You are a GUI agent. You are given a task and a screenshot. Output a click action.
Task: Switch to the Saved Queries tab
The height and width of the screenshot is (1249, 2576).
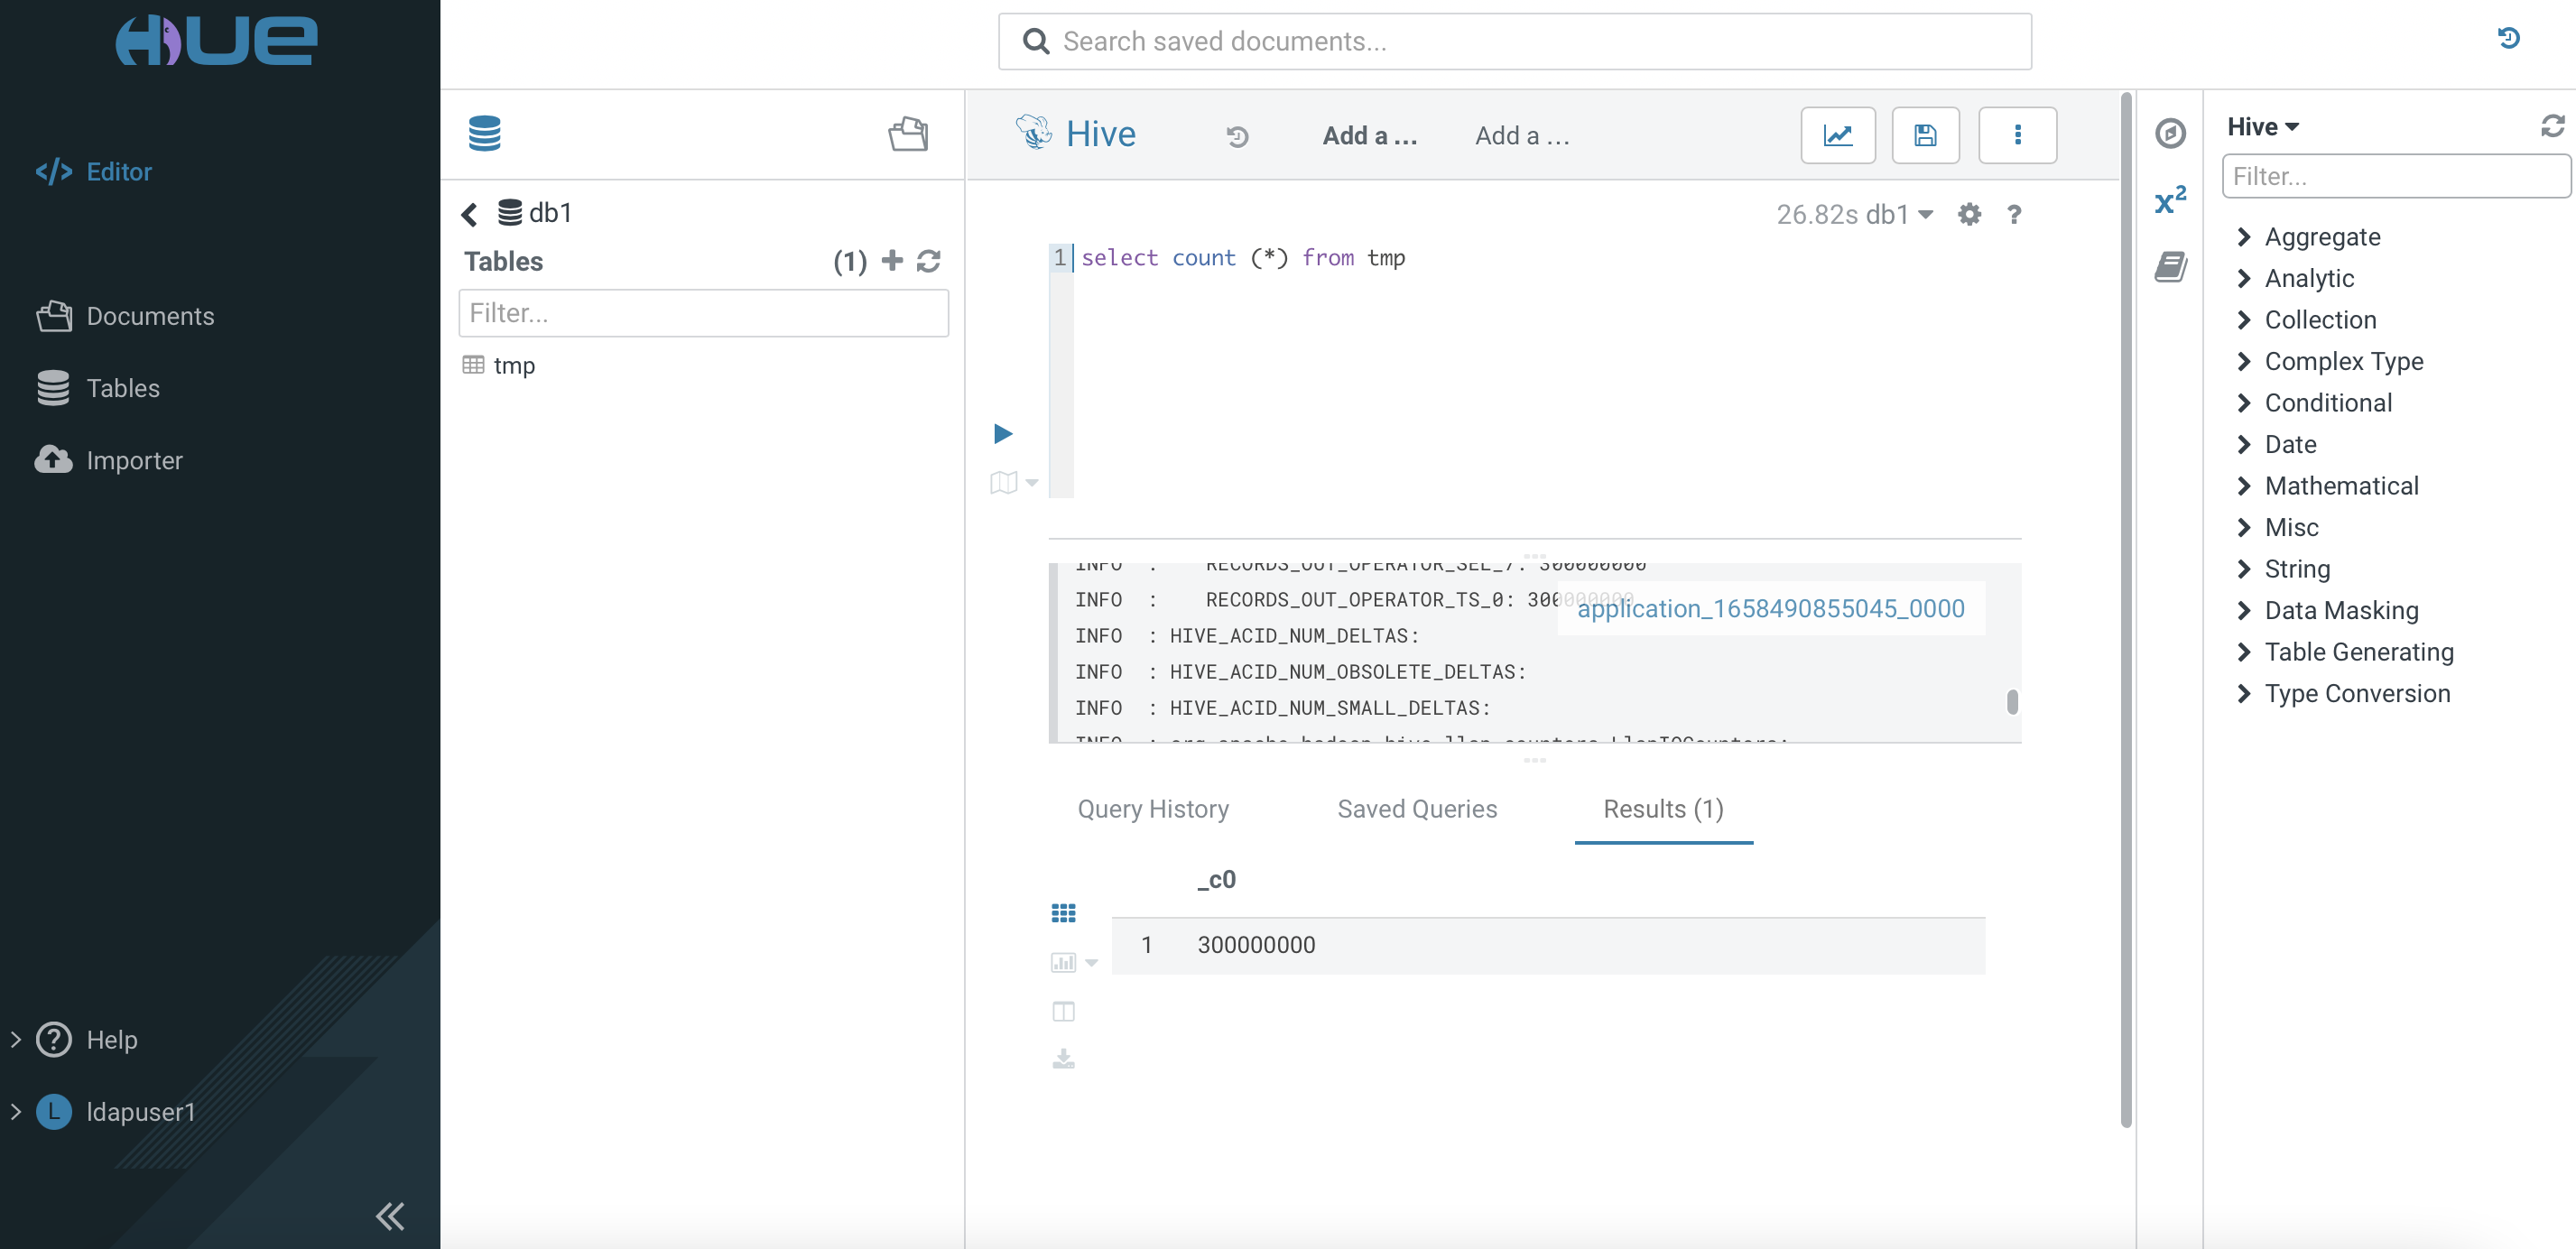point(1416,808)
